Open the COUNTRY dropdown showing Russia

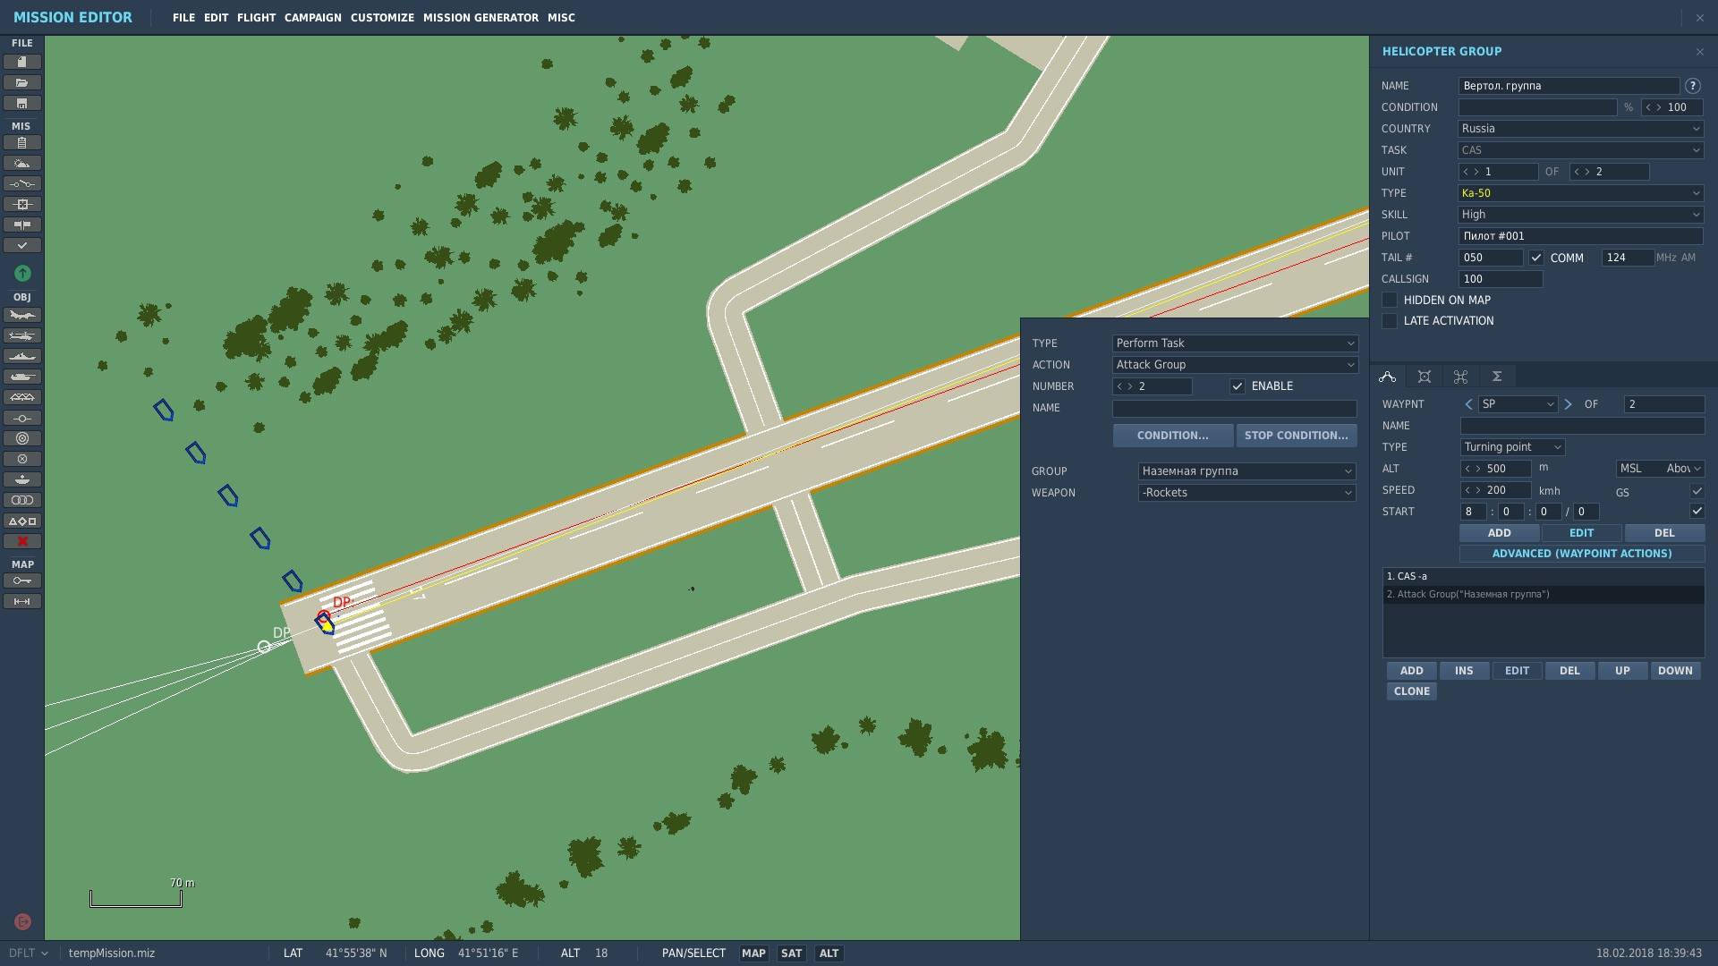[x=1580, y=129]
